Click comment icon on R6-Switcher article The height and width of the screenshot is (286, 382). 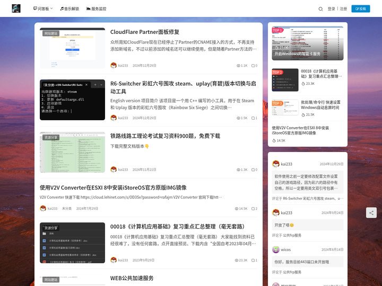pyautogui.click(x=253, y=118)
